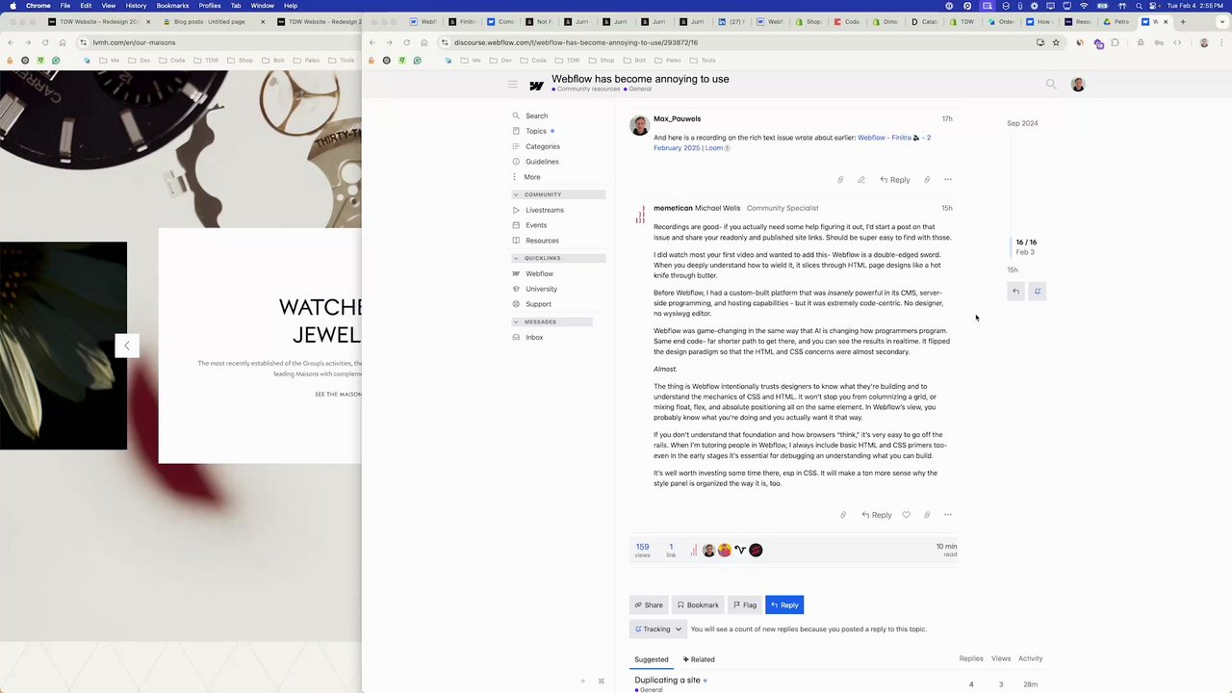Open the Bookmarks menu in macOS menu bar
The width and height of the screenshot is (1232, 693).
click(x=172, y=6)
